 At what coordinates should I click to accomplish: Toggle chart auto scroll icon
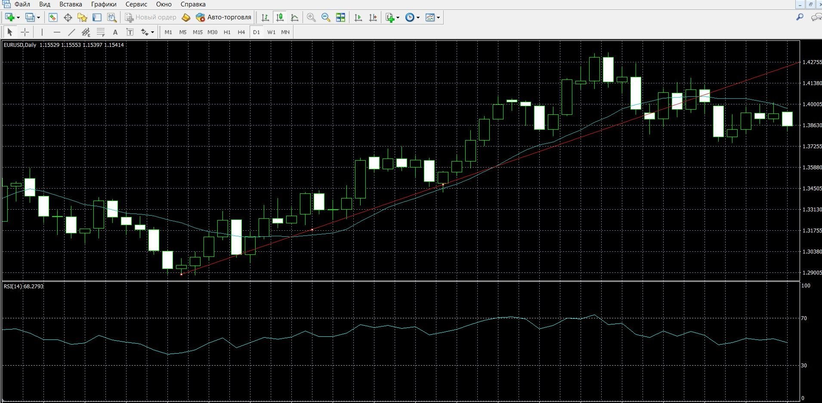click(358, 18)
